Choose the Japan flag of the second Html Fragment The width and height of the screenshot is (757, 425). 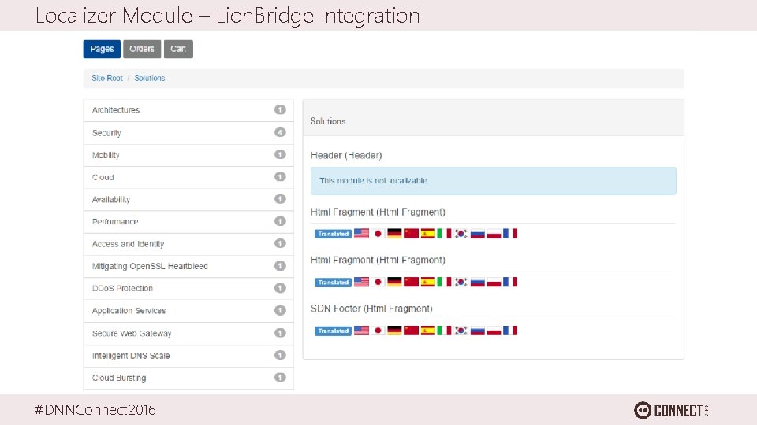(x=378, y=282)
